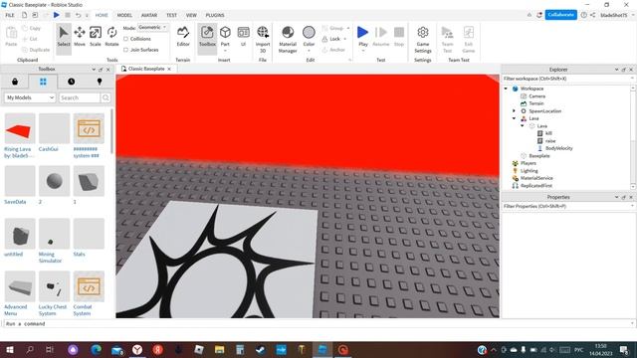Toggle the Collisions checkbox

click(126, 39)
